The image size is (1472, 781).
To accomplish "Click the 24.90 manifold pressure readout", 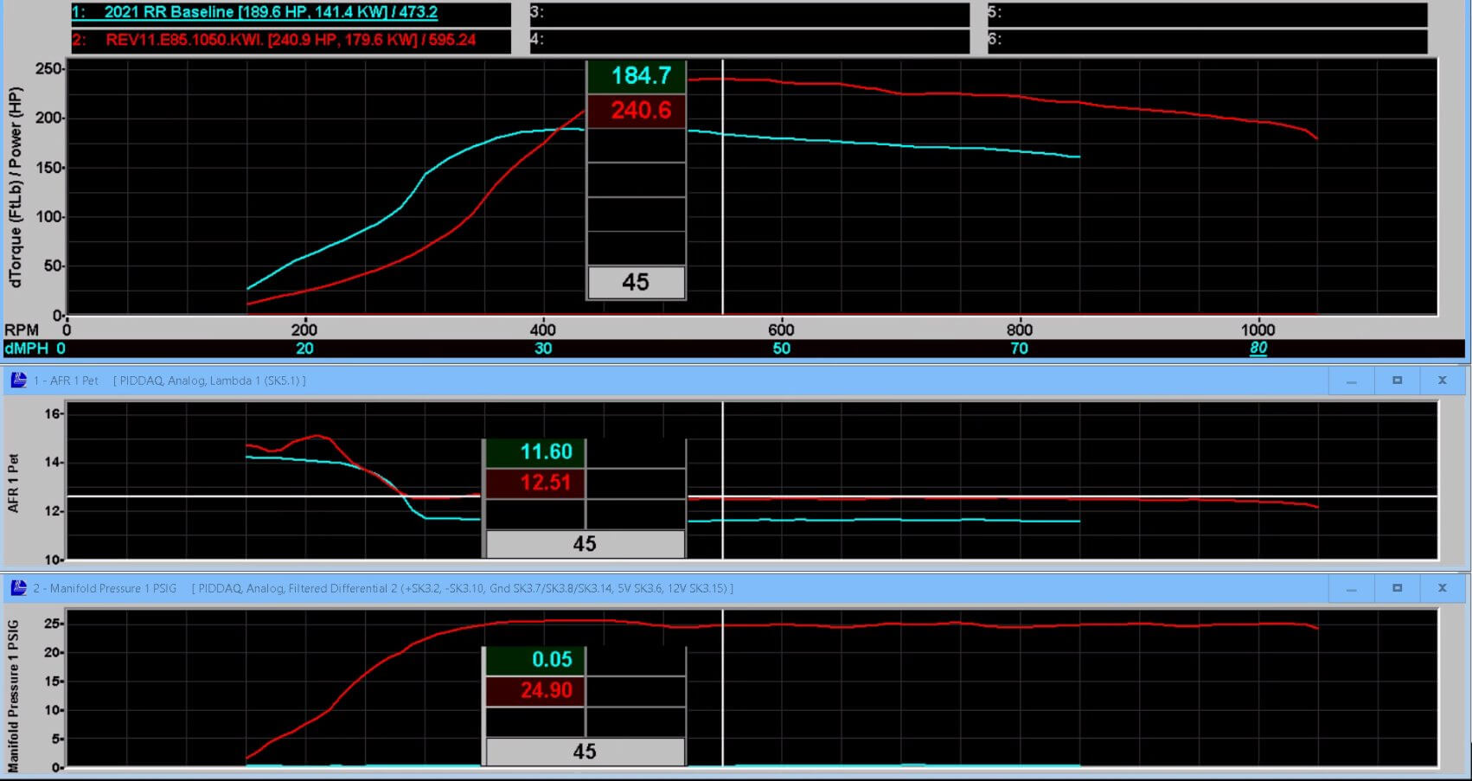I will click(544, 690).
